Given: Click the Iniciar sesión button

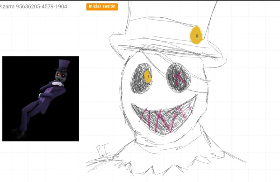Looking at the screenshot, I should pyautogui.click(x=102, y=7).
